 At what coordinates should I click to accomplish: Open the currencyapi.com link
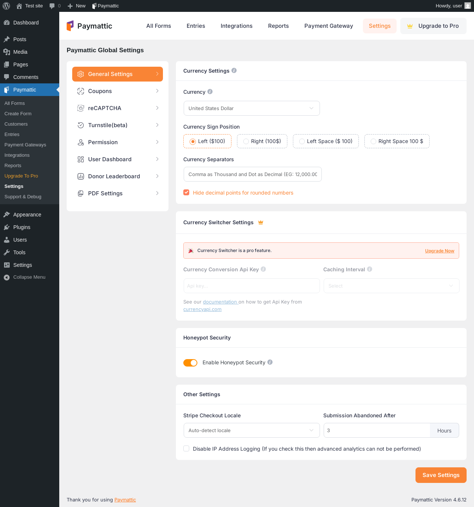[x=202, y=309]
